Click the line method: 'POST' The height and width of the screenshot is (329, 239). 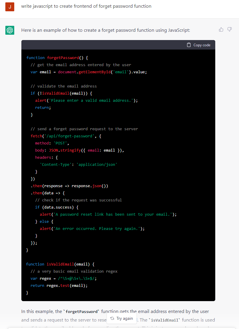tap(52, 143)
